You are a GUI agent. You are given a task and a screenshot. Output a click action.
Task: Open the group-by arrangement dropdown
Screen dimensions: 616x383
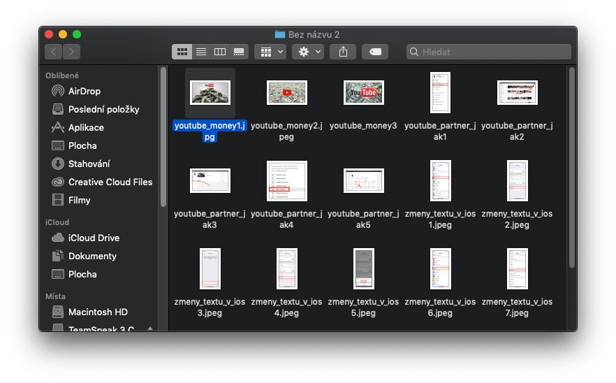270,52
